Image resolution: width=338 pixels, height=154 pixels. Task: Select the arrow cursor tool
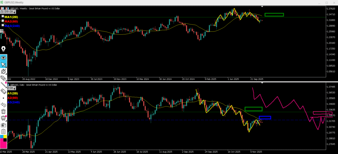4,65
